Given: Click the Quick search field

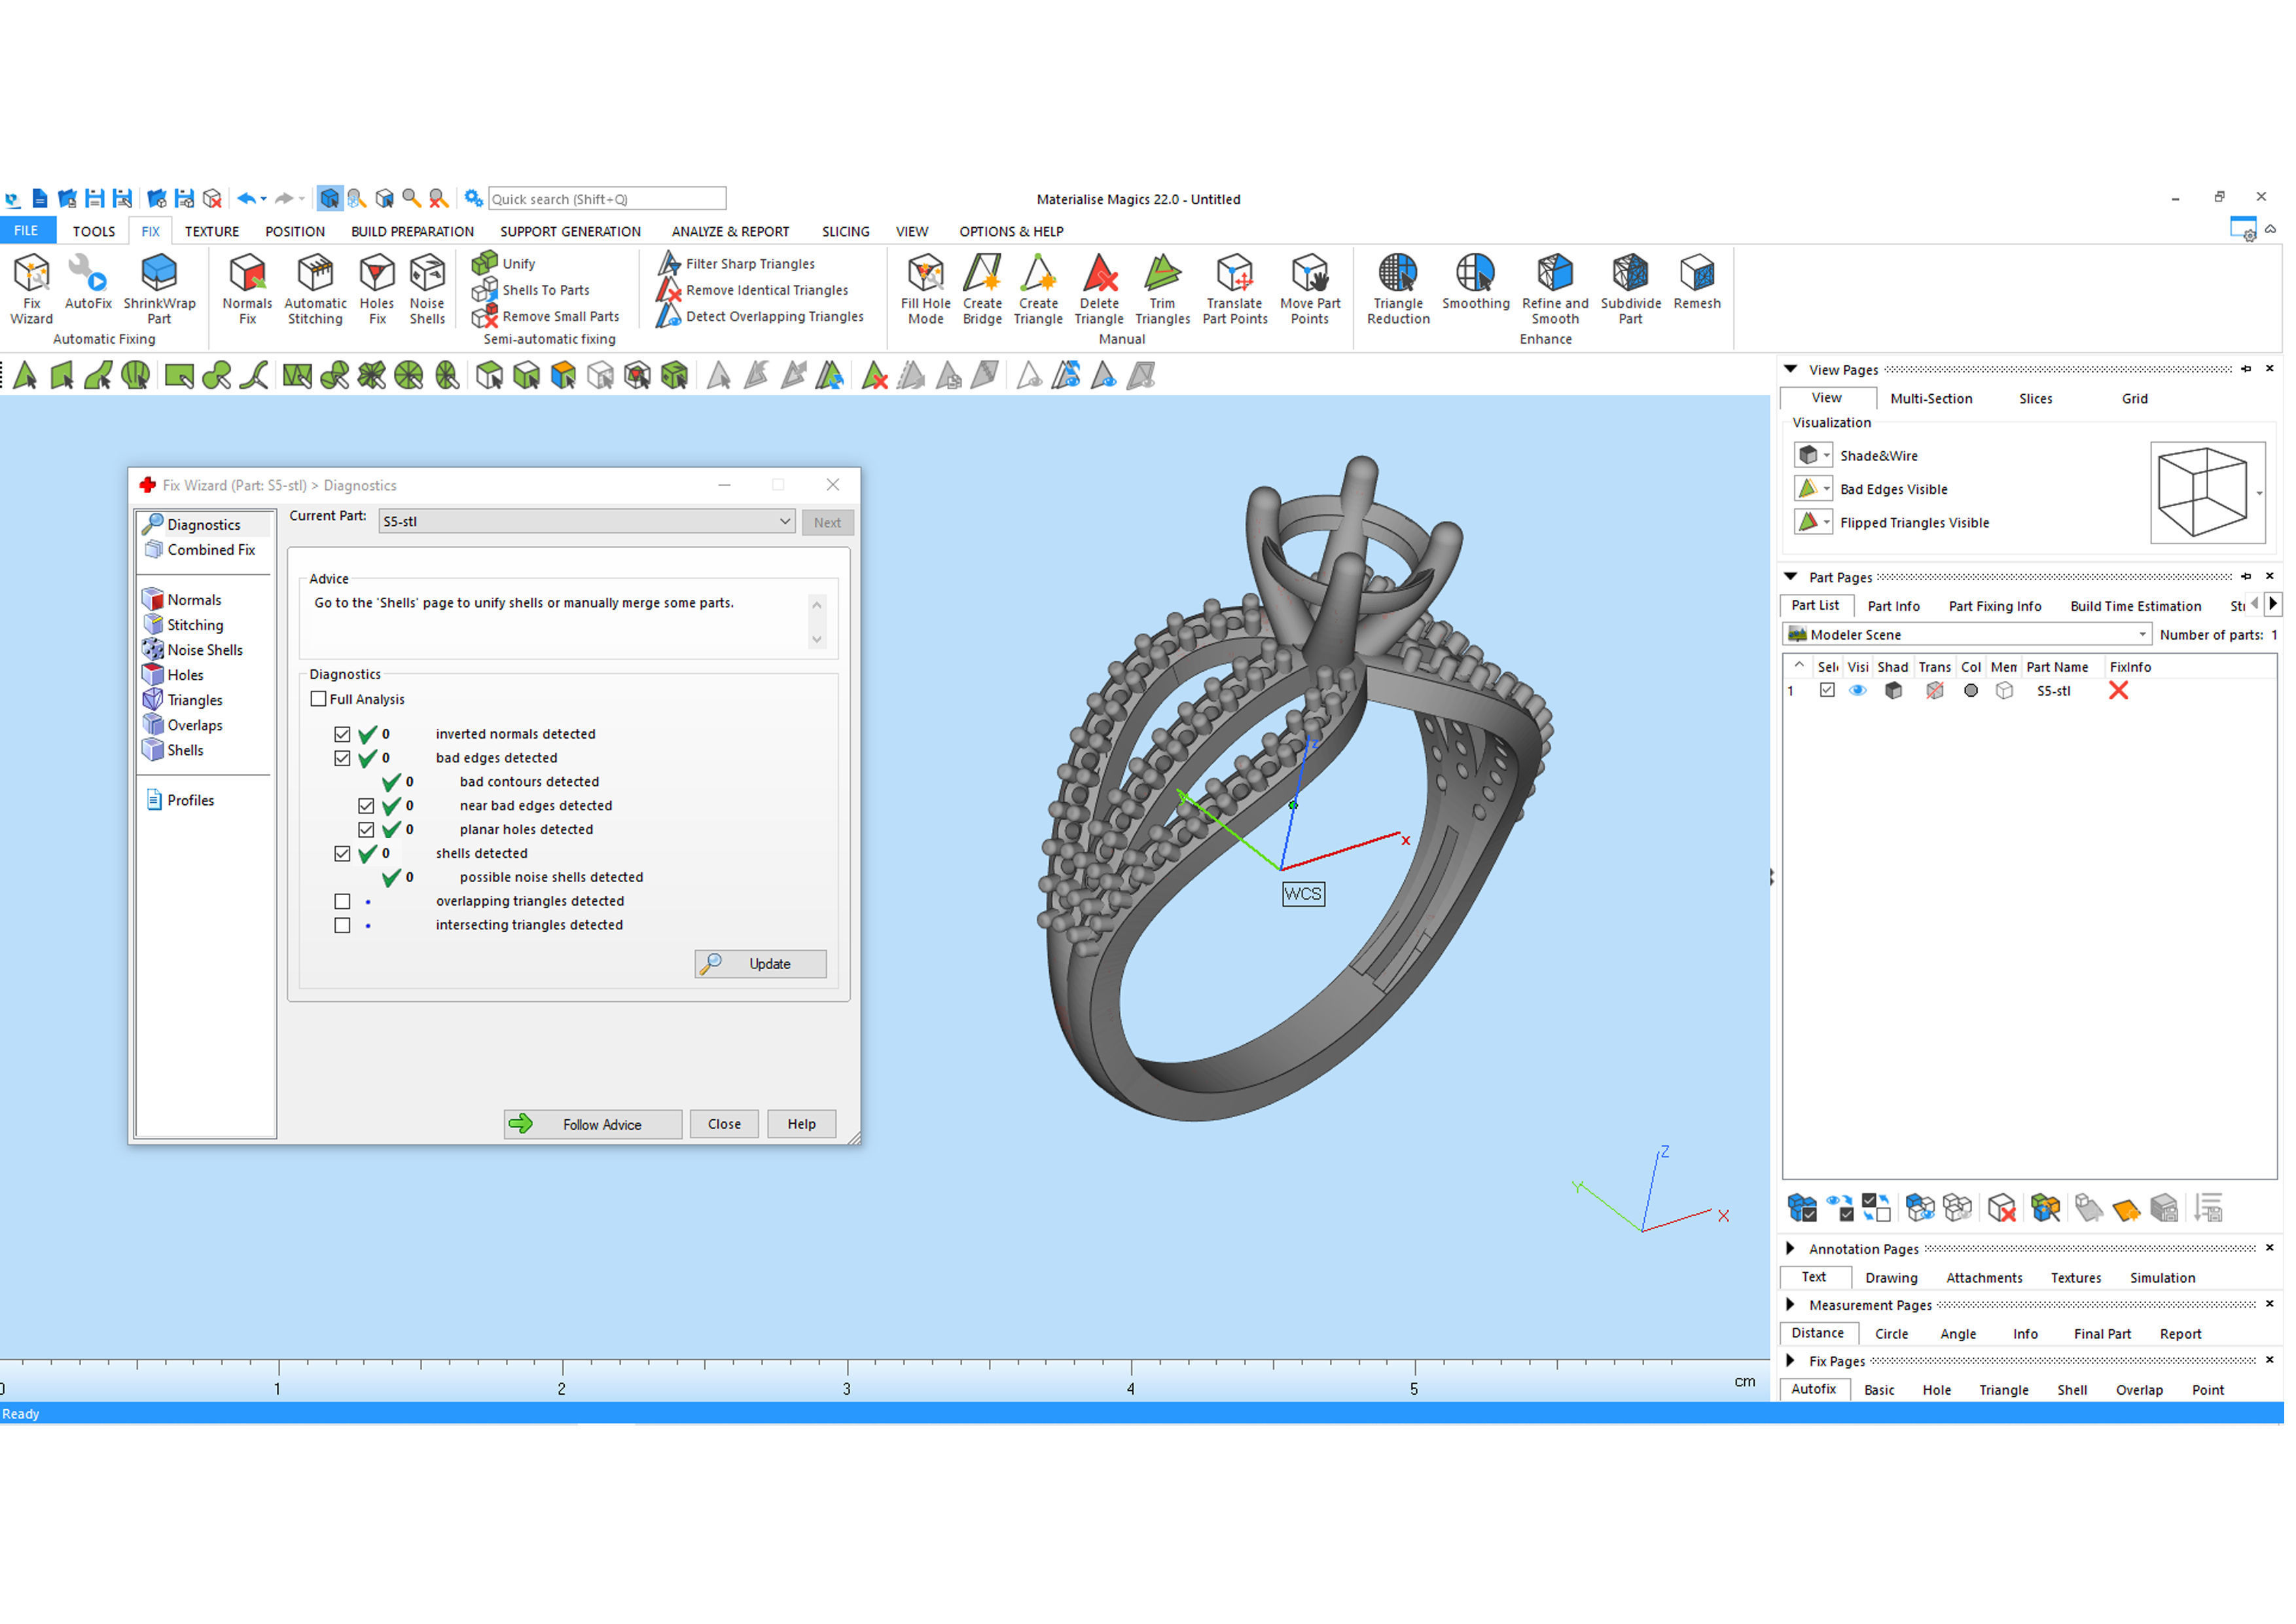Looking at the screenshot, I should click(607, 199).
